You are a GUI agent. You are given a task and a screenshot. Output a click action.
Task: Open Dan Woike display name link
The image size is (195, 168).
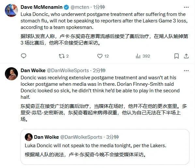[33, 71]
